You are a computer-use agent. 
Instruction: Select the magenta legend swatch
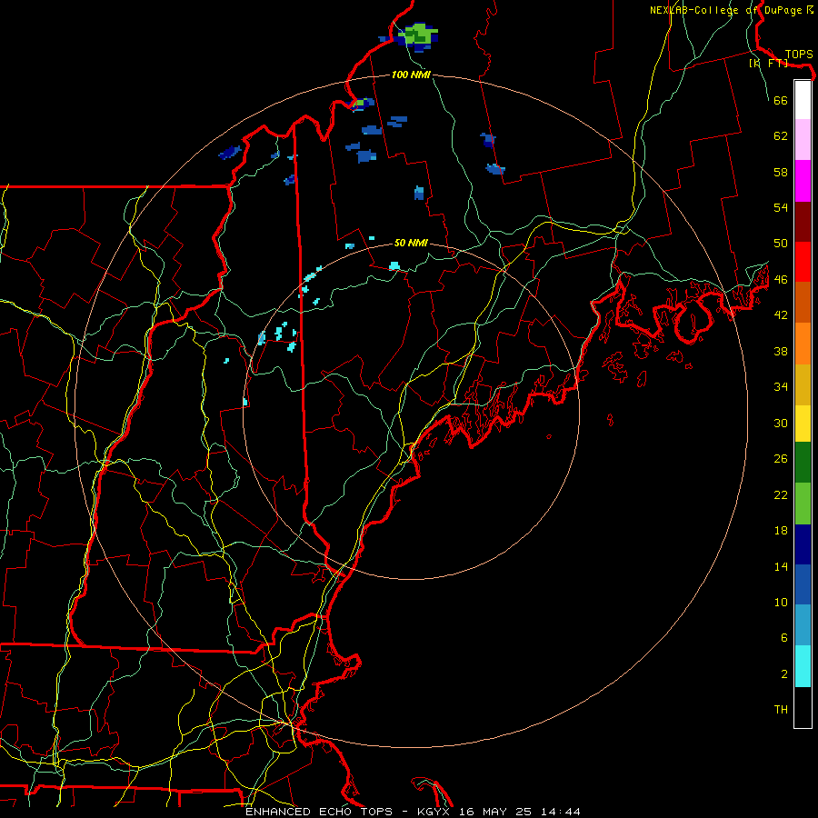click(803, 181)
